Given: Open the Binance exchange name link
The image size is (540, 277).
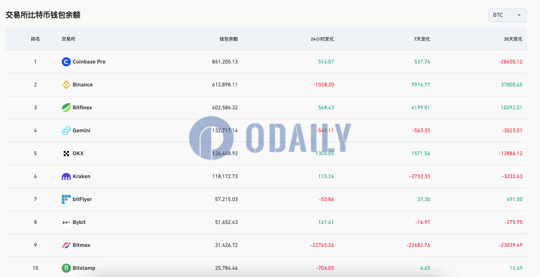Looking at the screenshot, I should pos(83,85).
